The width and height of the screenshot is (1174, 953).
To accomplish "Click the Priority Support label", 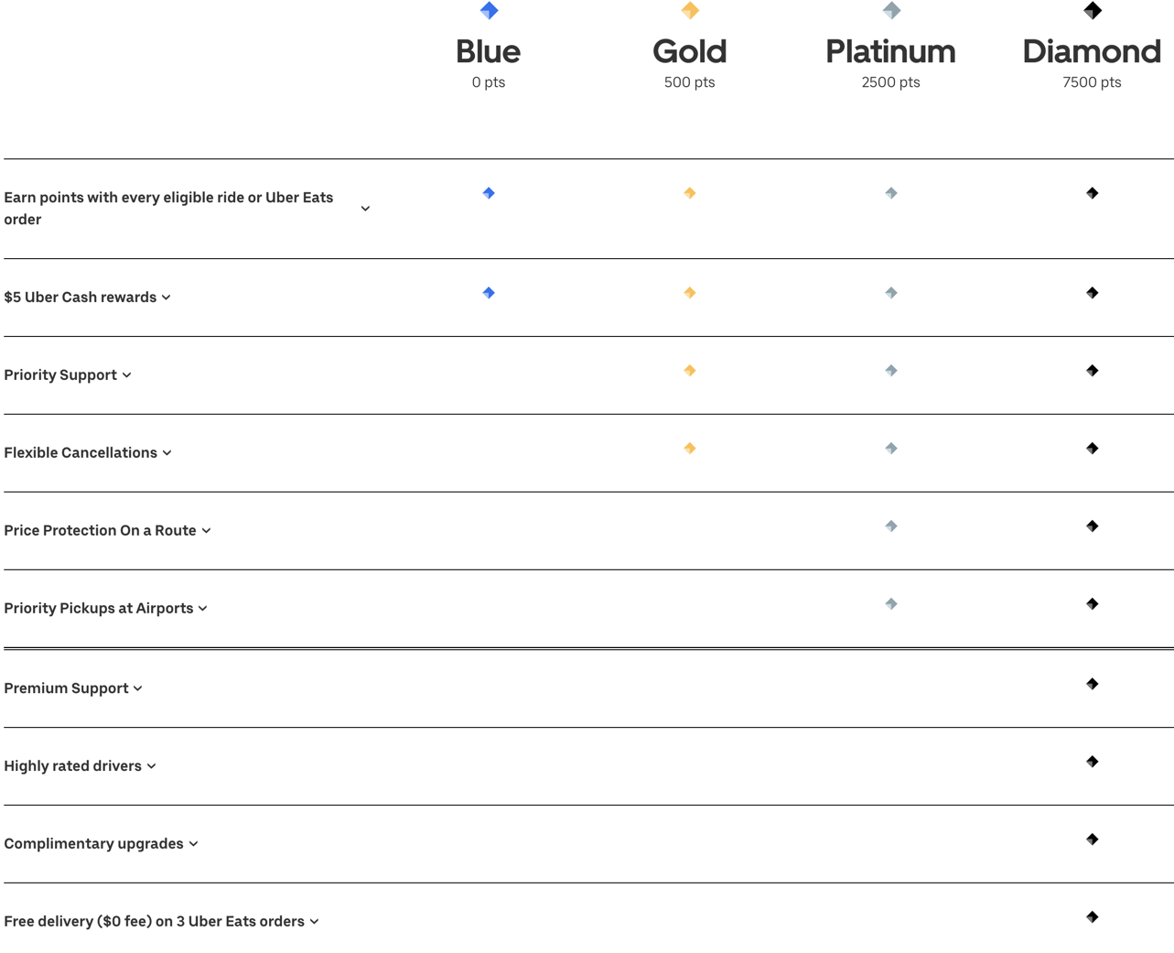I will point(60,375).
